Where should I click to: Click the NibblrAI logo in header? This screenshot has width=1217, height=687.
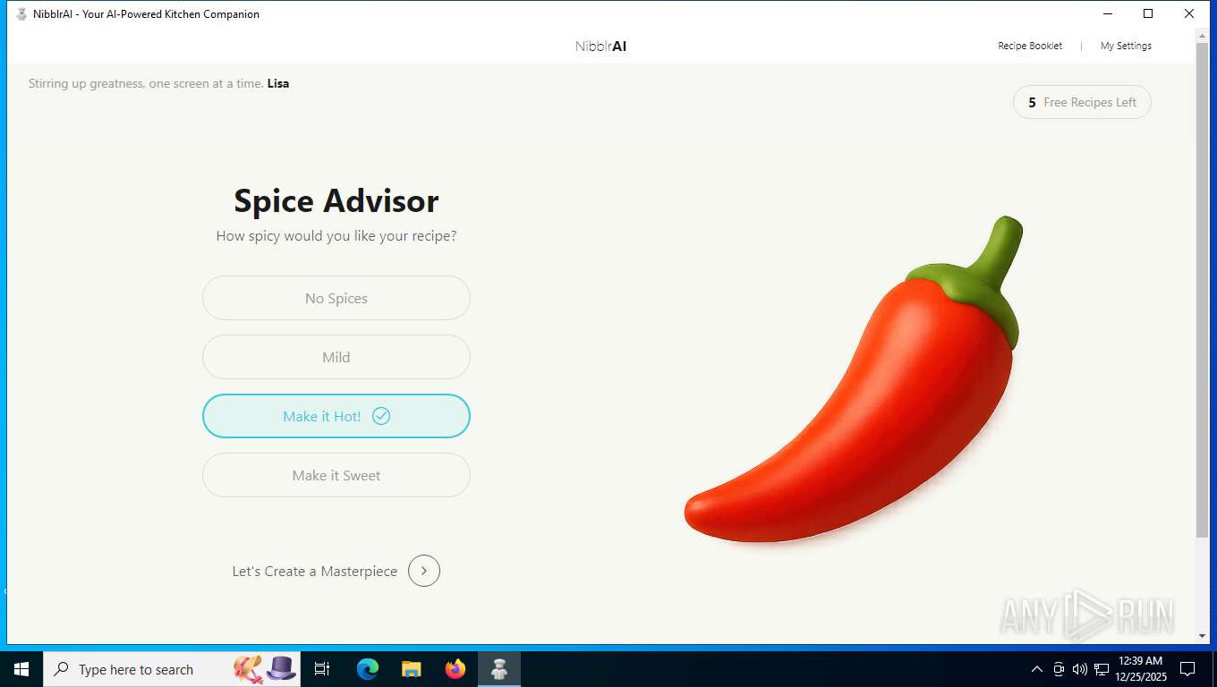(x=600, y=46)
